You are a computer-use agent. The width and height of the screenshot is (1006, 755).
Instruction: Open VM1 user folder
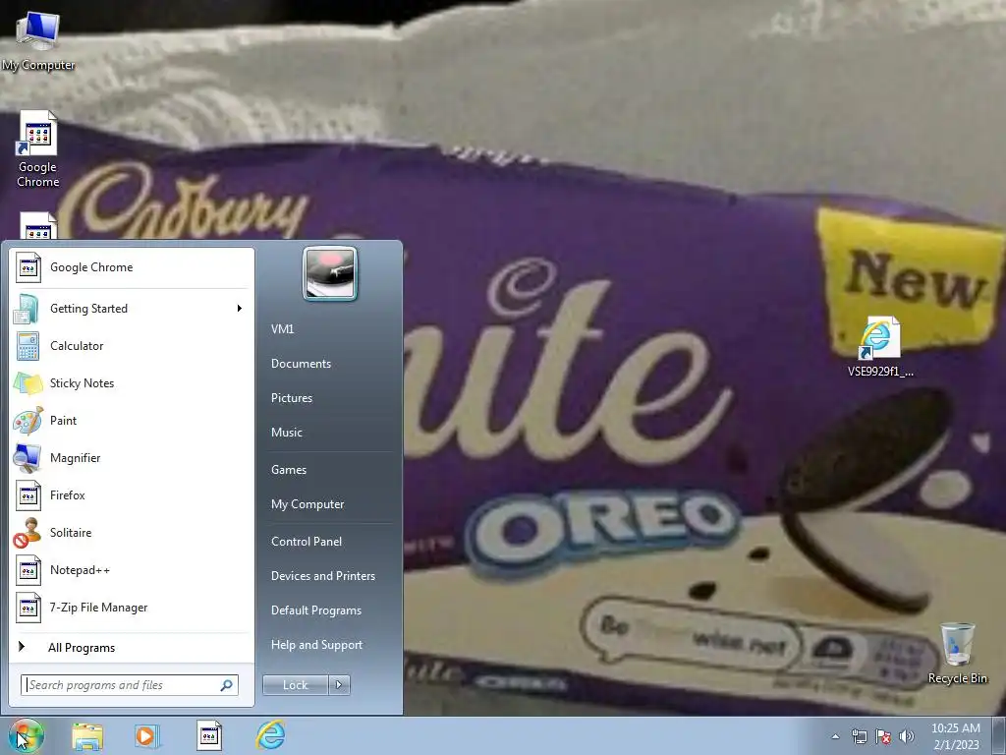point(330,329)
